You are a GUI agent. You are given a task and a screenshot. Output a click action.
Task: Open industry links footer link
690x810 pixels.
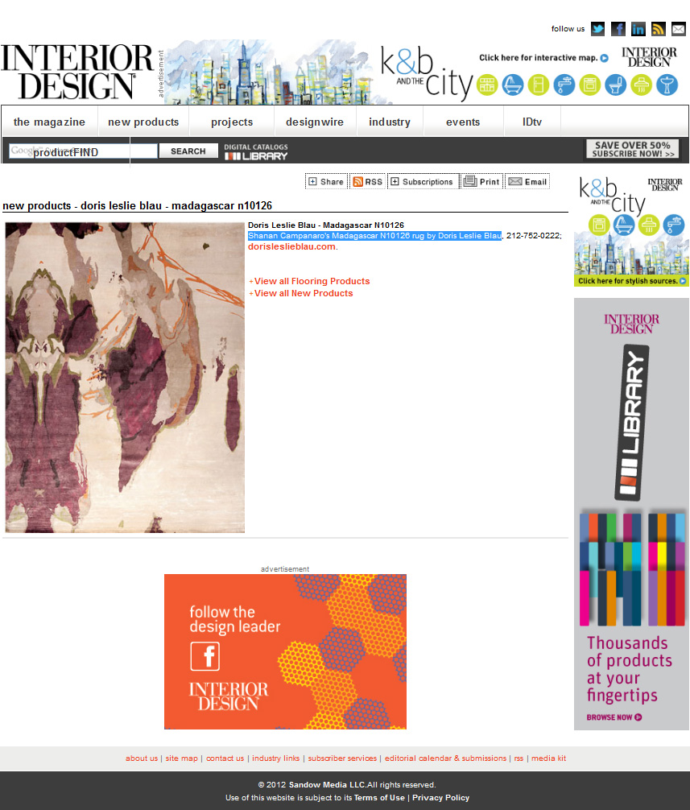276,758
